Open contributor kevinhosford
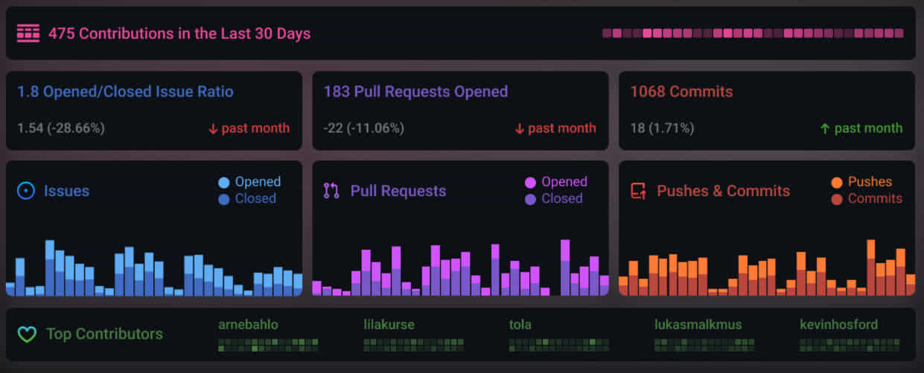 (x=839, y=325)
